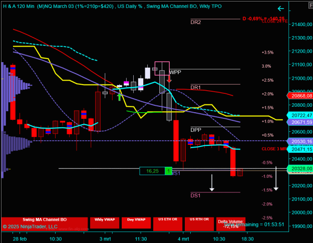Click the 21000,00 price axis label
This screenshot has height=243, width=313.
coord(302,78)
